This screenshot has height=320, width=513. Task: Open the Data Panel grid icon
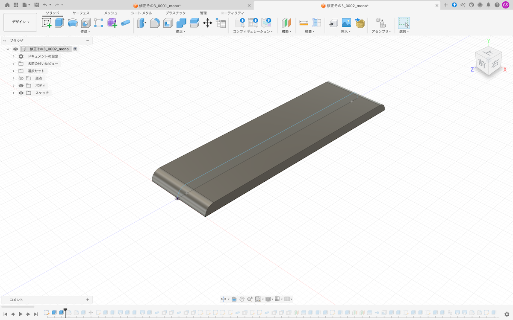(x=16, y=5)
